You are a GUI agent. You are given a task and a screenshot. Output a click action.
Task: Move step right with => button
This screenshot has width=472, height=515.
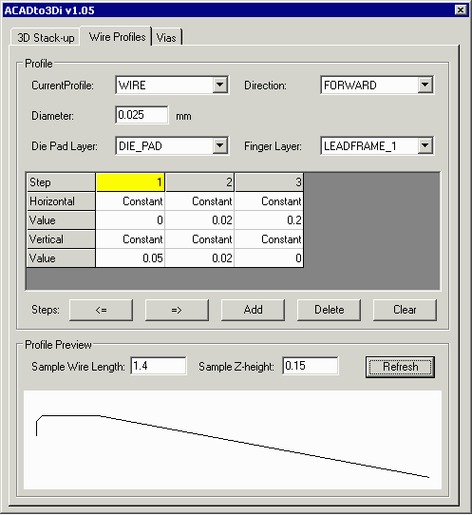pyautogui.click(x=177, y=310)
